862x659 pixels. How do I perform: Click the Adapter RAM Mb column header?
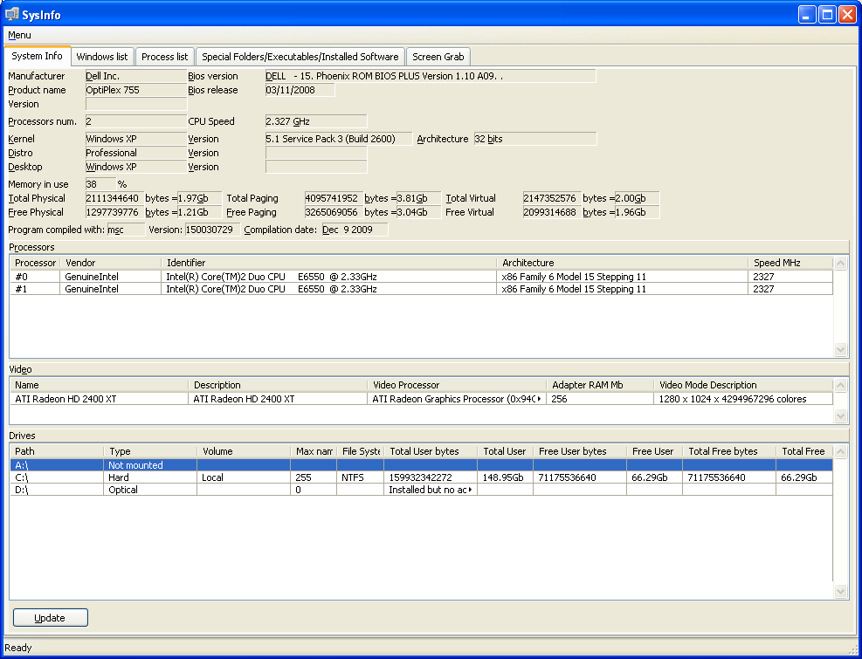[600, 385]
